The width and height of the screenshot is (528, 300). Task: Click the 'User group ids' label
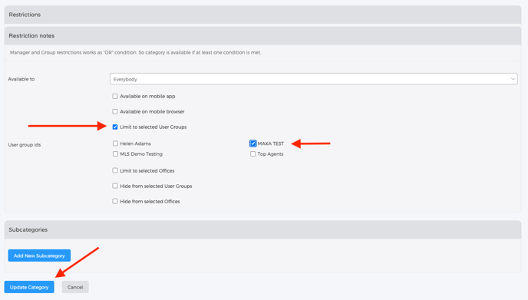pos(25,145)
